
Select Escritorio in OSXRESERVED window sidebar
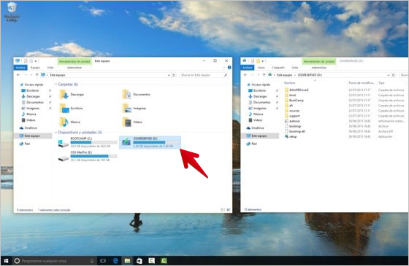click(x=257, y=90)
